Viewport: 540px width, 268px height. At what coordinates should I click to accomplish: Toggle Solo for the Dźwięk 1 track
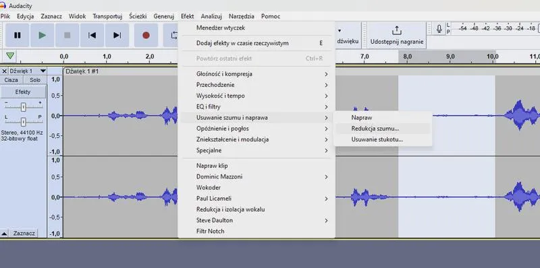[x=35, y=79]
